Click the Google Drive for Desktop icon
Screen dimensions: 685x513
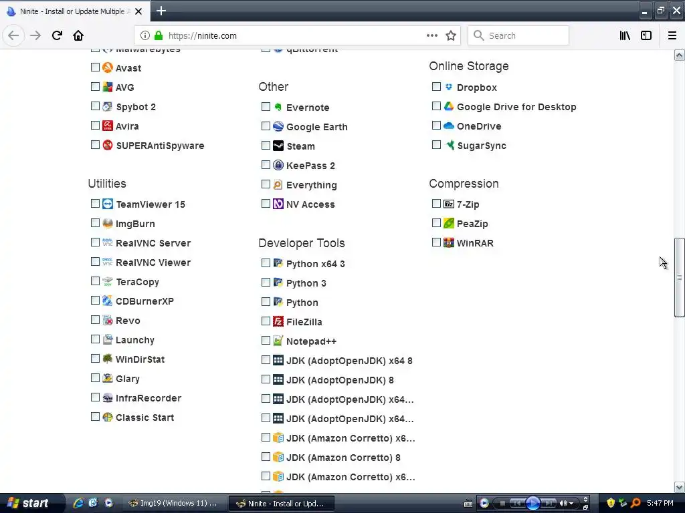point(449,106)
